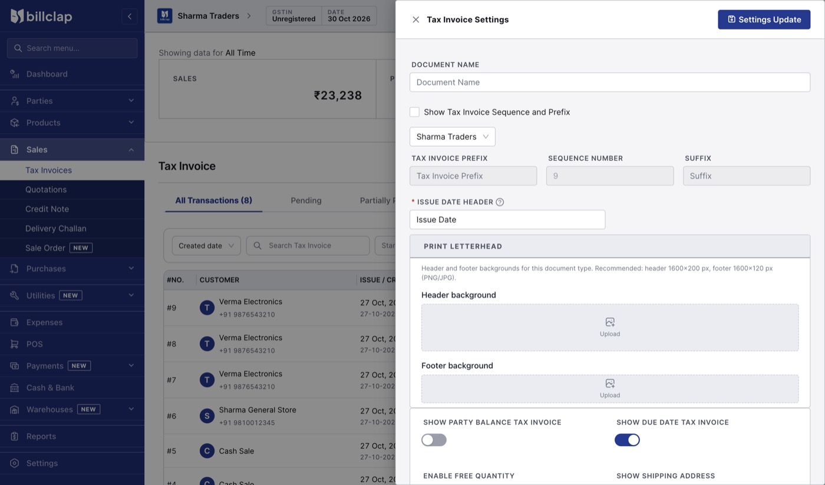The height and width of the screenshot is (485, 825).
Task: Collapse the sidebar with arrow button
Action: point(130,17)
